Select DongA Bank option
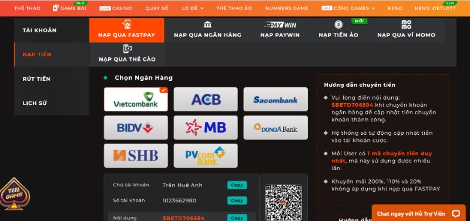The image size is (470, 221). 276,127
